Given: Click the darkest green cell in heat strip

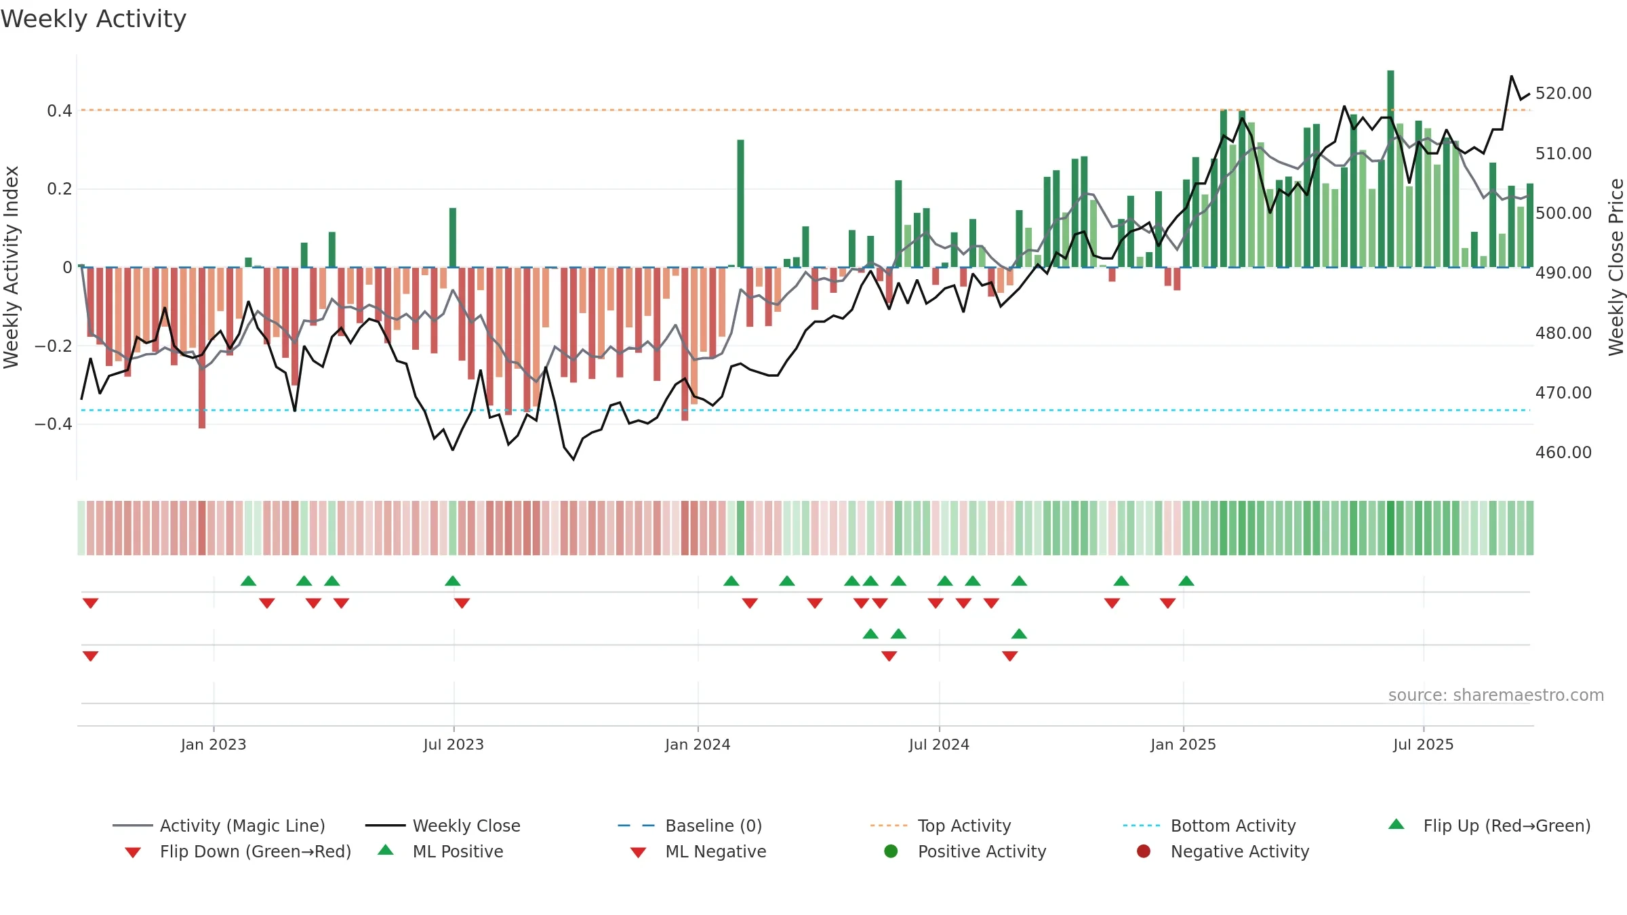Looking at the screenshot, I should pyautogui.click(x=1390, y=528).
